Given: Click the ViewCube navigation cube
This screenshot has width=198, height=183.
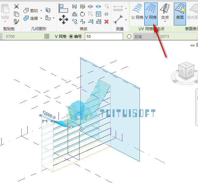Looking at the screenshot, I should tap(186, 70).
